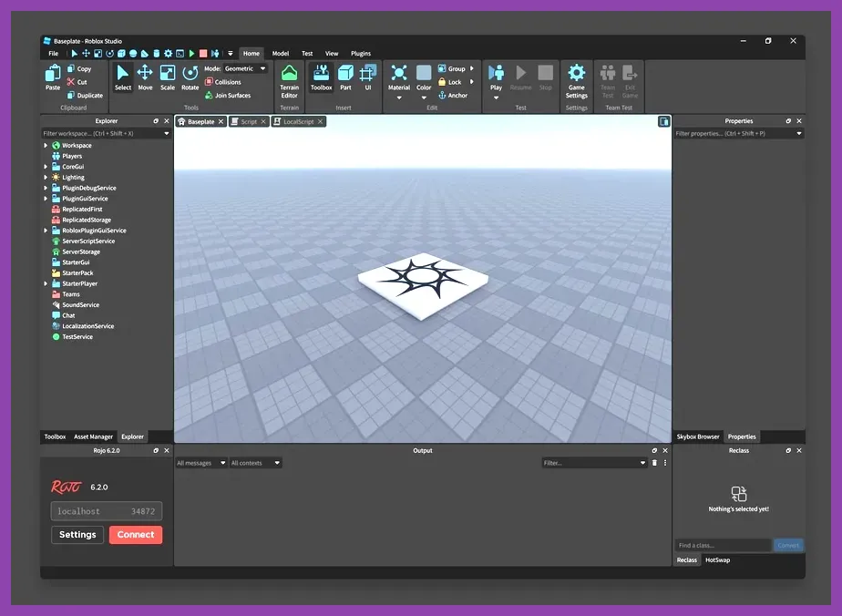Click the Play test icon
842x616 pixels.
tap(496, 73)
